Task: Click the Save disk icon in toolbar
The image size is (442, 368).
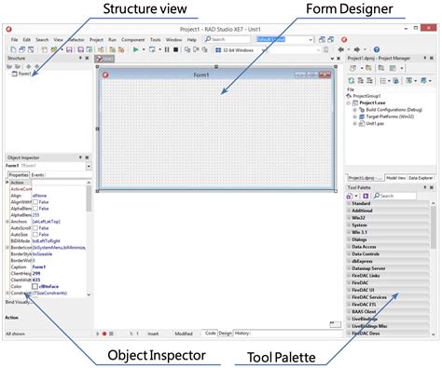Action: point(69,49)
